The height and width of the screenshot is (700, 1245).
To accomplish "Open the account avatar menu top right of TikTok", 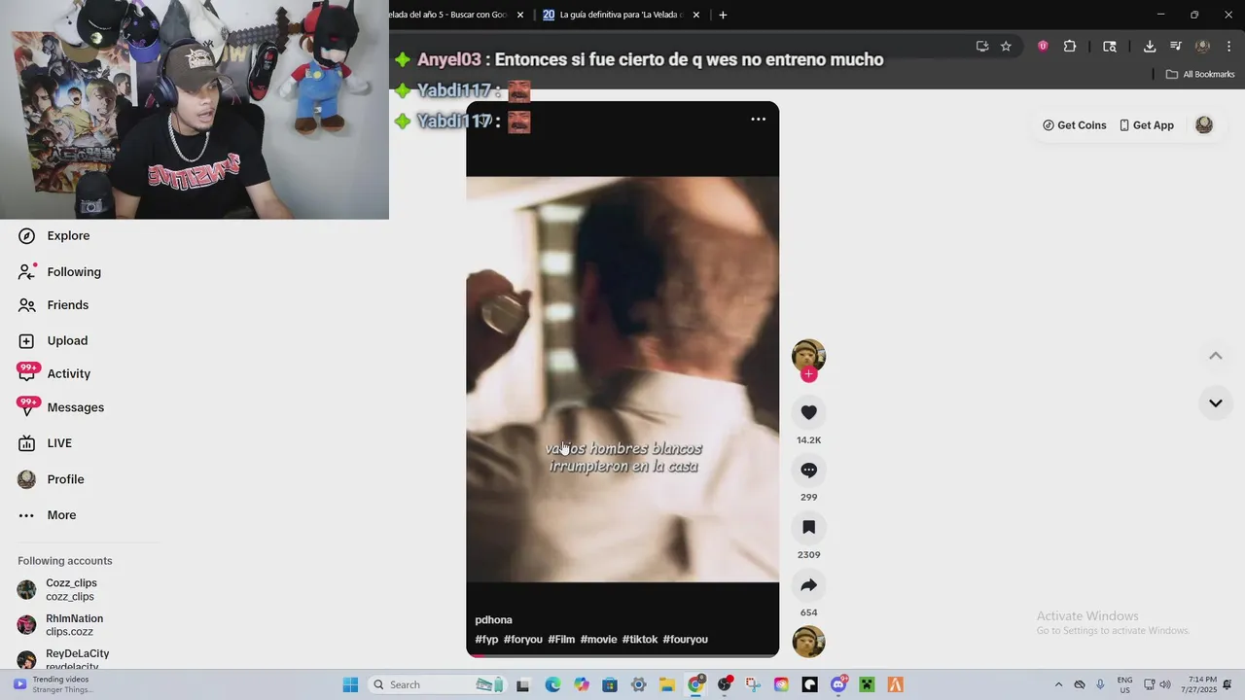I will tap(1204, 125).
